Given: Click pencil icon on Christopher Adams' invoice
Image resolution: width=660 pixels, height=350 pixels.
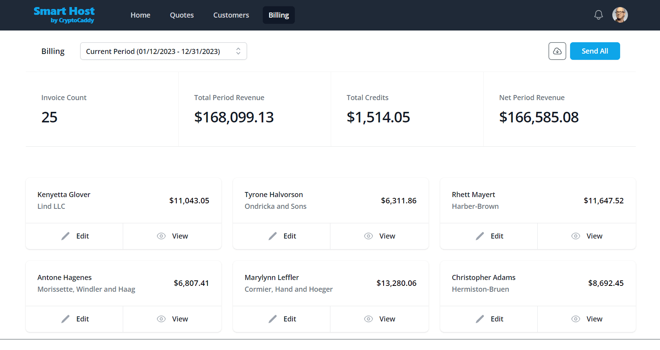Looking at the screenshot, I should pyautogui.click(x=480, y=319).
